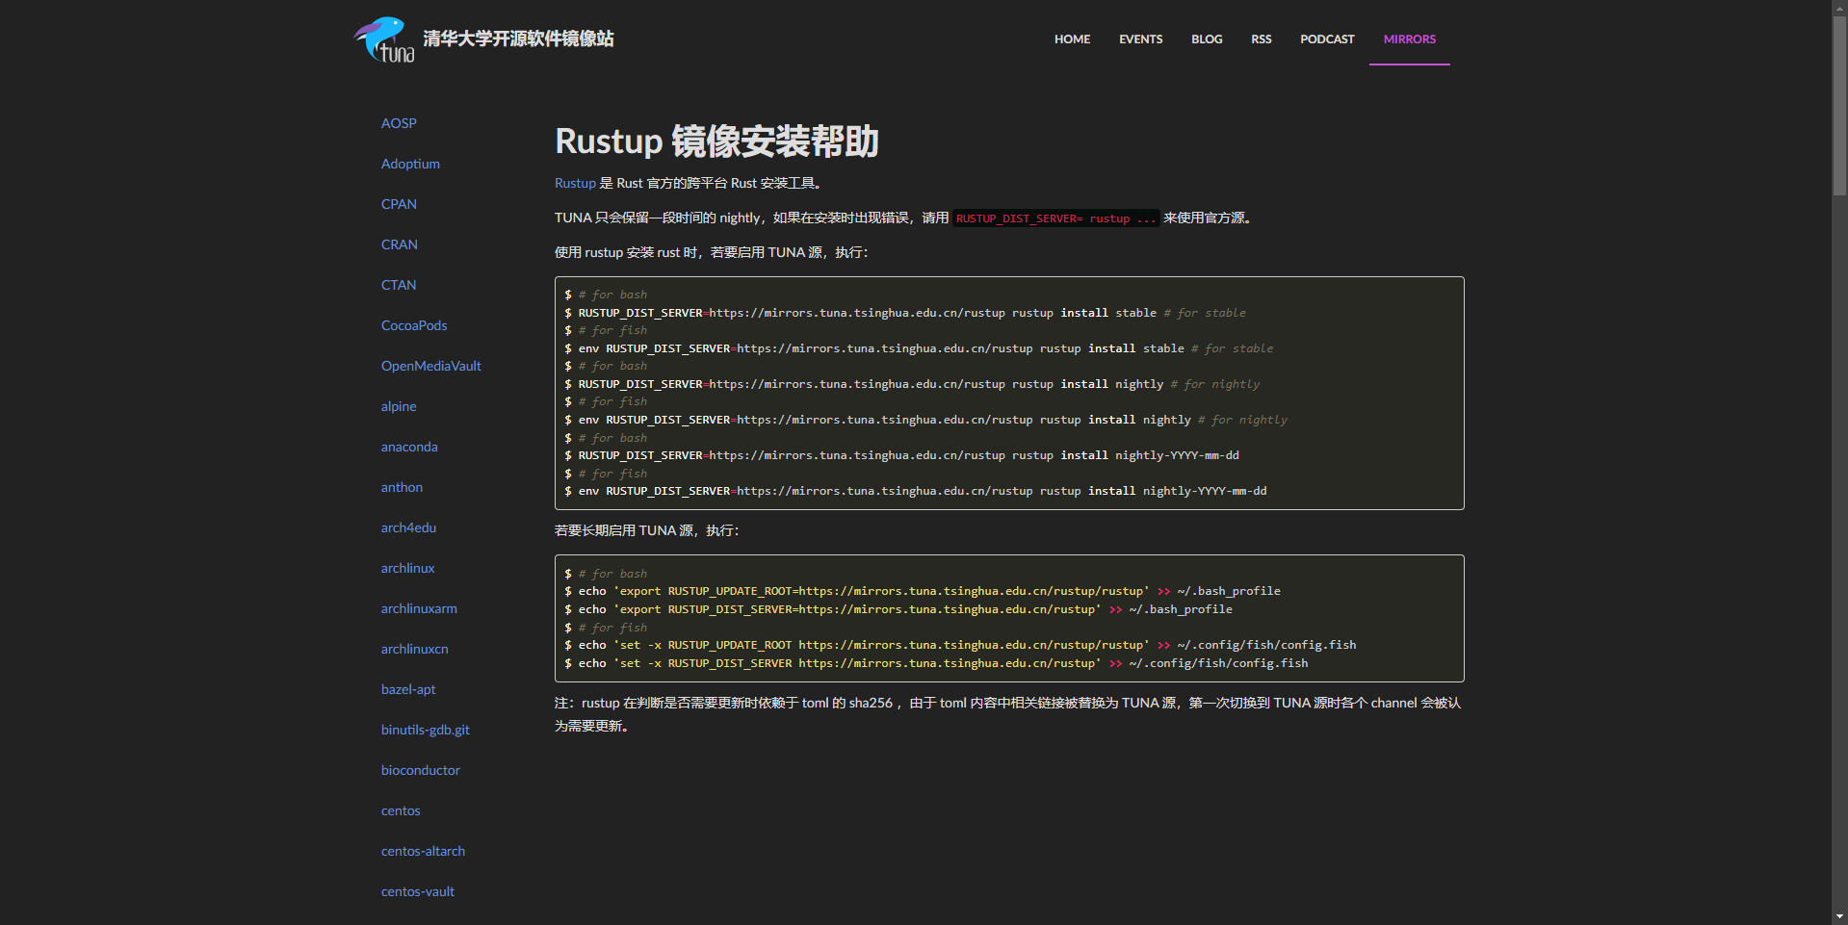
Task: Select archlinuxcn in the sidebar
Action: pyautogui.click(x=414, y=649)
